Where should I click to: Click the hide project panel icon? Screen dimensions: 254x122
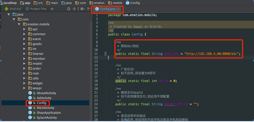(x=89, y=9)
